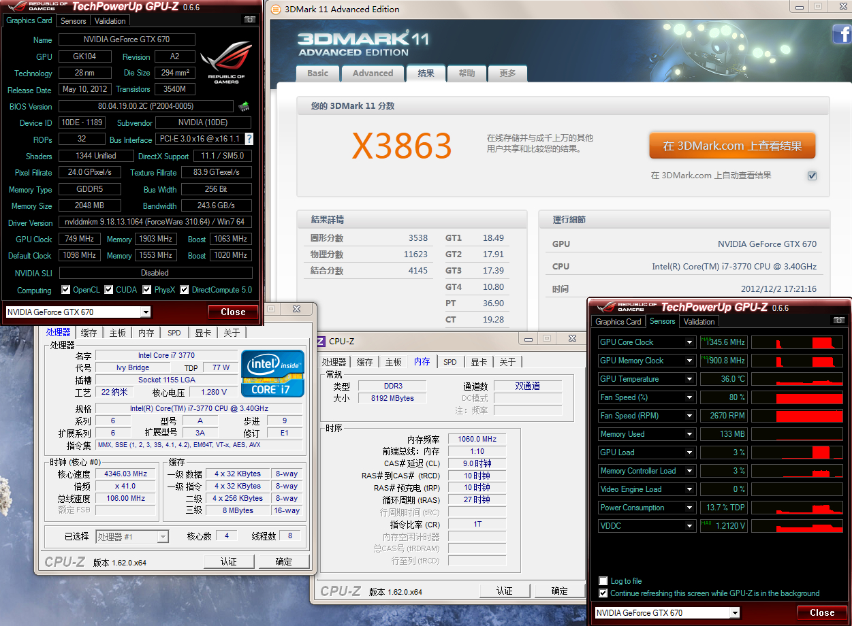
Task: Click the camera screenshot icon in GPU-Z Sensors window
Action: [x=839, y=321]
